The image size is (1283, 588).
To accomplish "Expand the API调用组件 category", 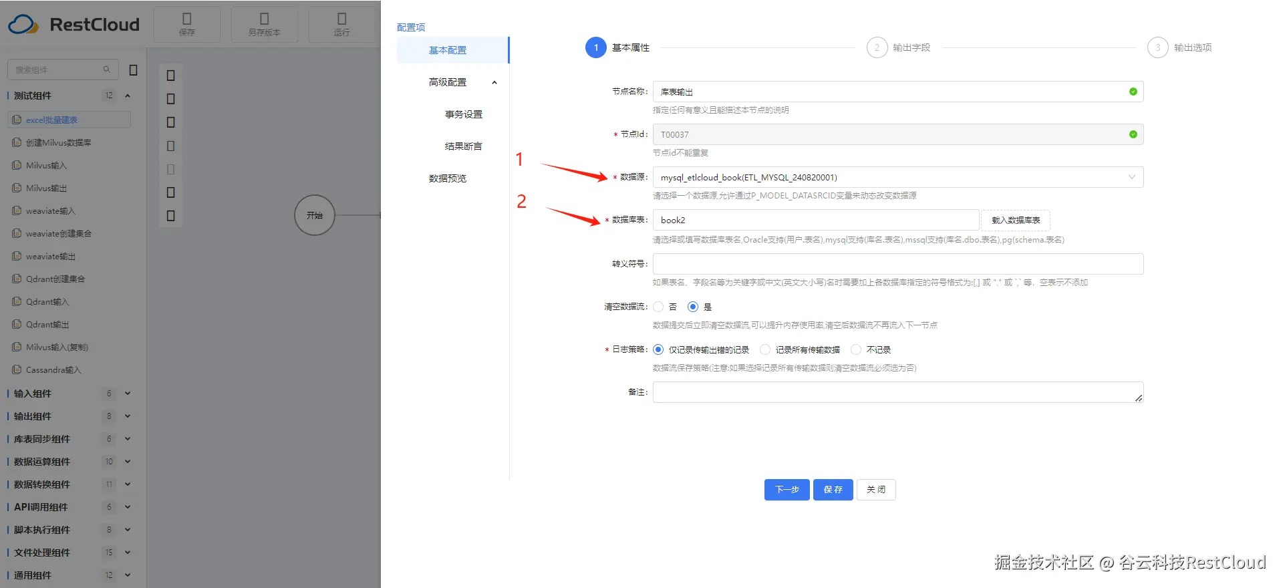I will tap(128, 507).
